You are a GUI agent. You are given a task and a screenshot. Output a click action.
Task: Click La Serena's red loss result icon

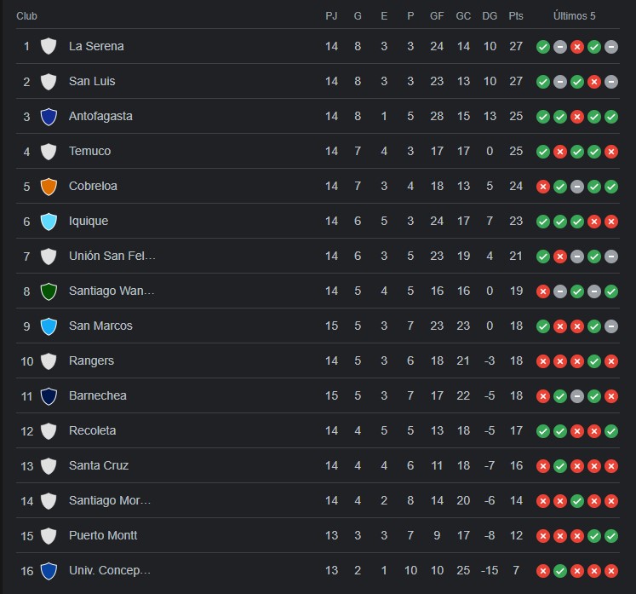576,47
